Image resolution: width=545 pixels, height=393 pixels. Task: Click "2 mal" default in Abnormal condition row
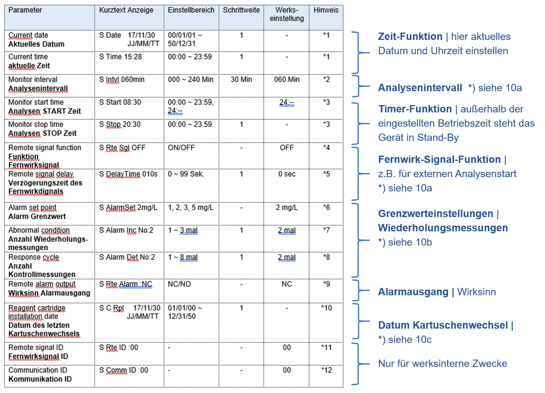click(287, 231)
